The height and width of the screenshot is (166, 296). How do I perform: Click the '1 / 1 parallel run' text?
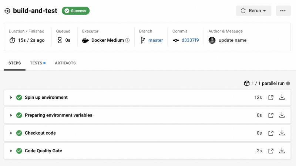[268, 84]
